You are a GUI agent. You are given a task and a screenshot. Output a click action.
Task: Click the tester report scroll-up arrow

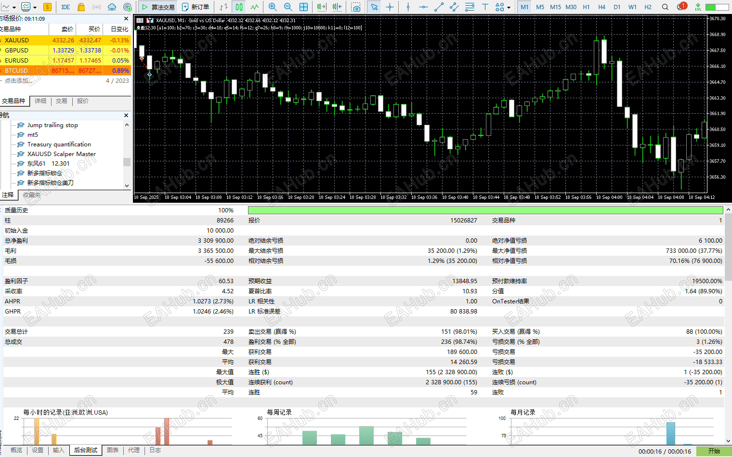(728, 210)
